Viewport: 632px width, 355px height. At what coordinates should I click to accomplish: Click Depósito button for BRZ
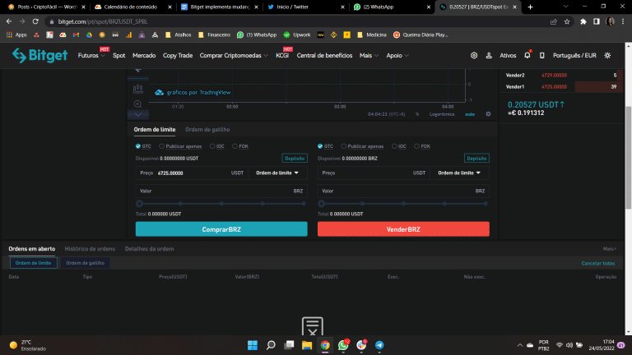(x=476, y=158)
